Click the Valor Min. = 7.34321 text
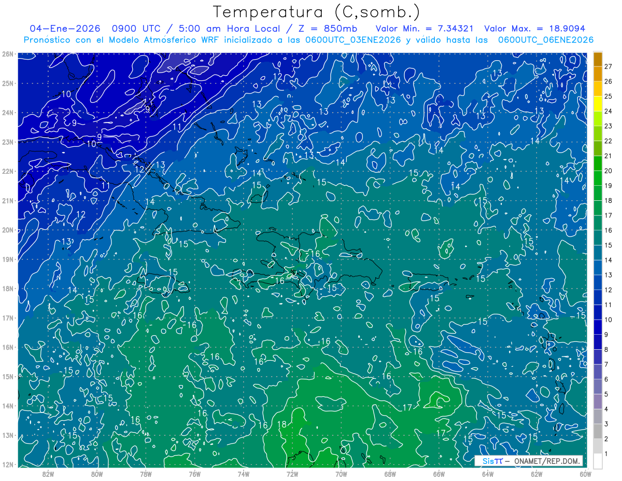The height and width of the screenshot is (481, 622). (424, 29)
